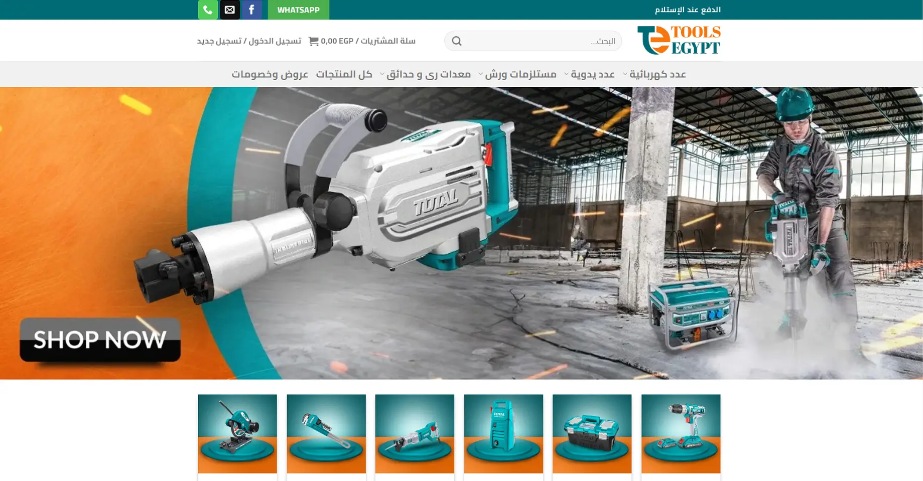The image size is (923, 481).
Task: Go to كل المنتجات page
Action: tap(344, 74)
